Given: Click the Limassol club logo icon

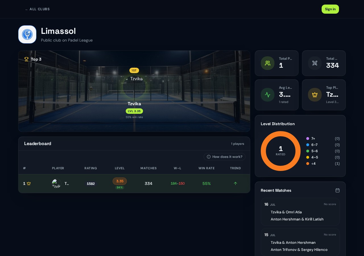Looking at the screenshot, I should [27, 34].
